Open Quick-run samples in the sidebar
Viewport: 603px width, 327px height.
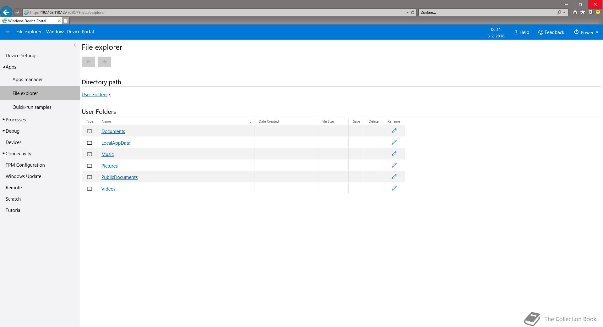[x=32, y=107]
